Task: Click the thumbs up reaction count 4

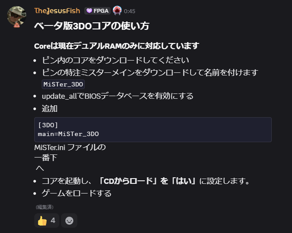Action: pos(53,221)
